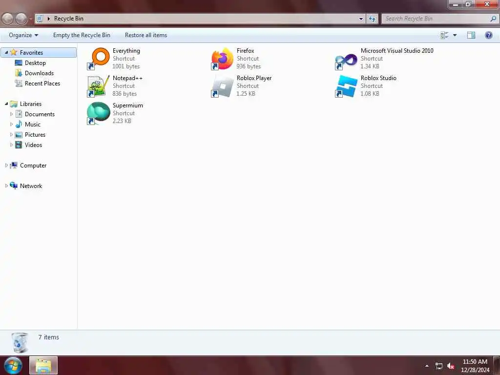Image resolution: width=500 pixels, height=375 pixels.
Task: Click Restore all items
Action: [x=146, y=35]
